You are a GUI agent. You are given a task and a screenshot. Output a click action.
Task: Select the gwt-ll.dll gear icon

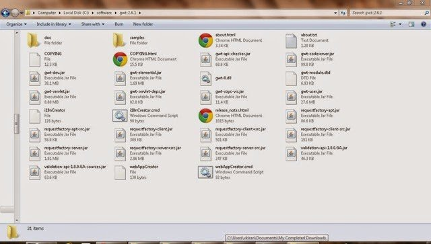pyautogui.click(x=205, y=79)
